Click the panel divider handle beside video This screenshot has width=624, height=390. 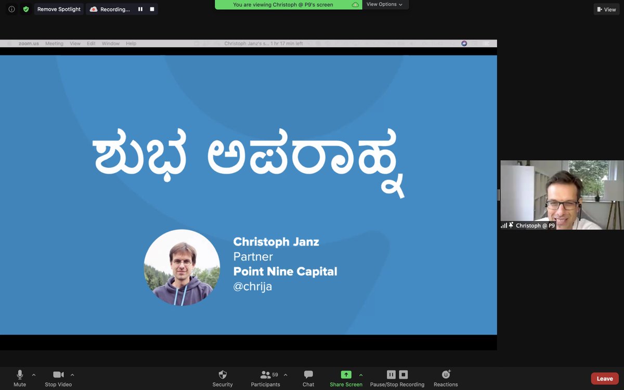(499, 195)
